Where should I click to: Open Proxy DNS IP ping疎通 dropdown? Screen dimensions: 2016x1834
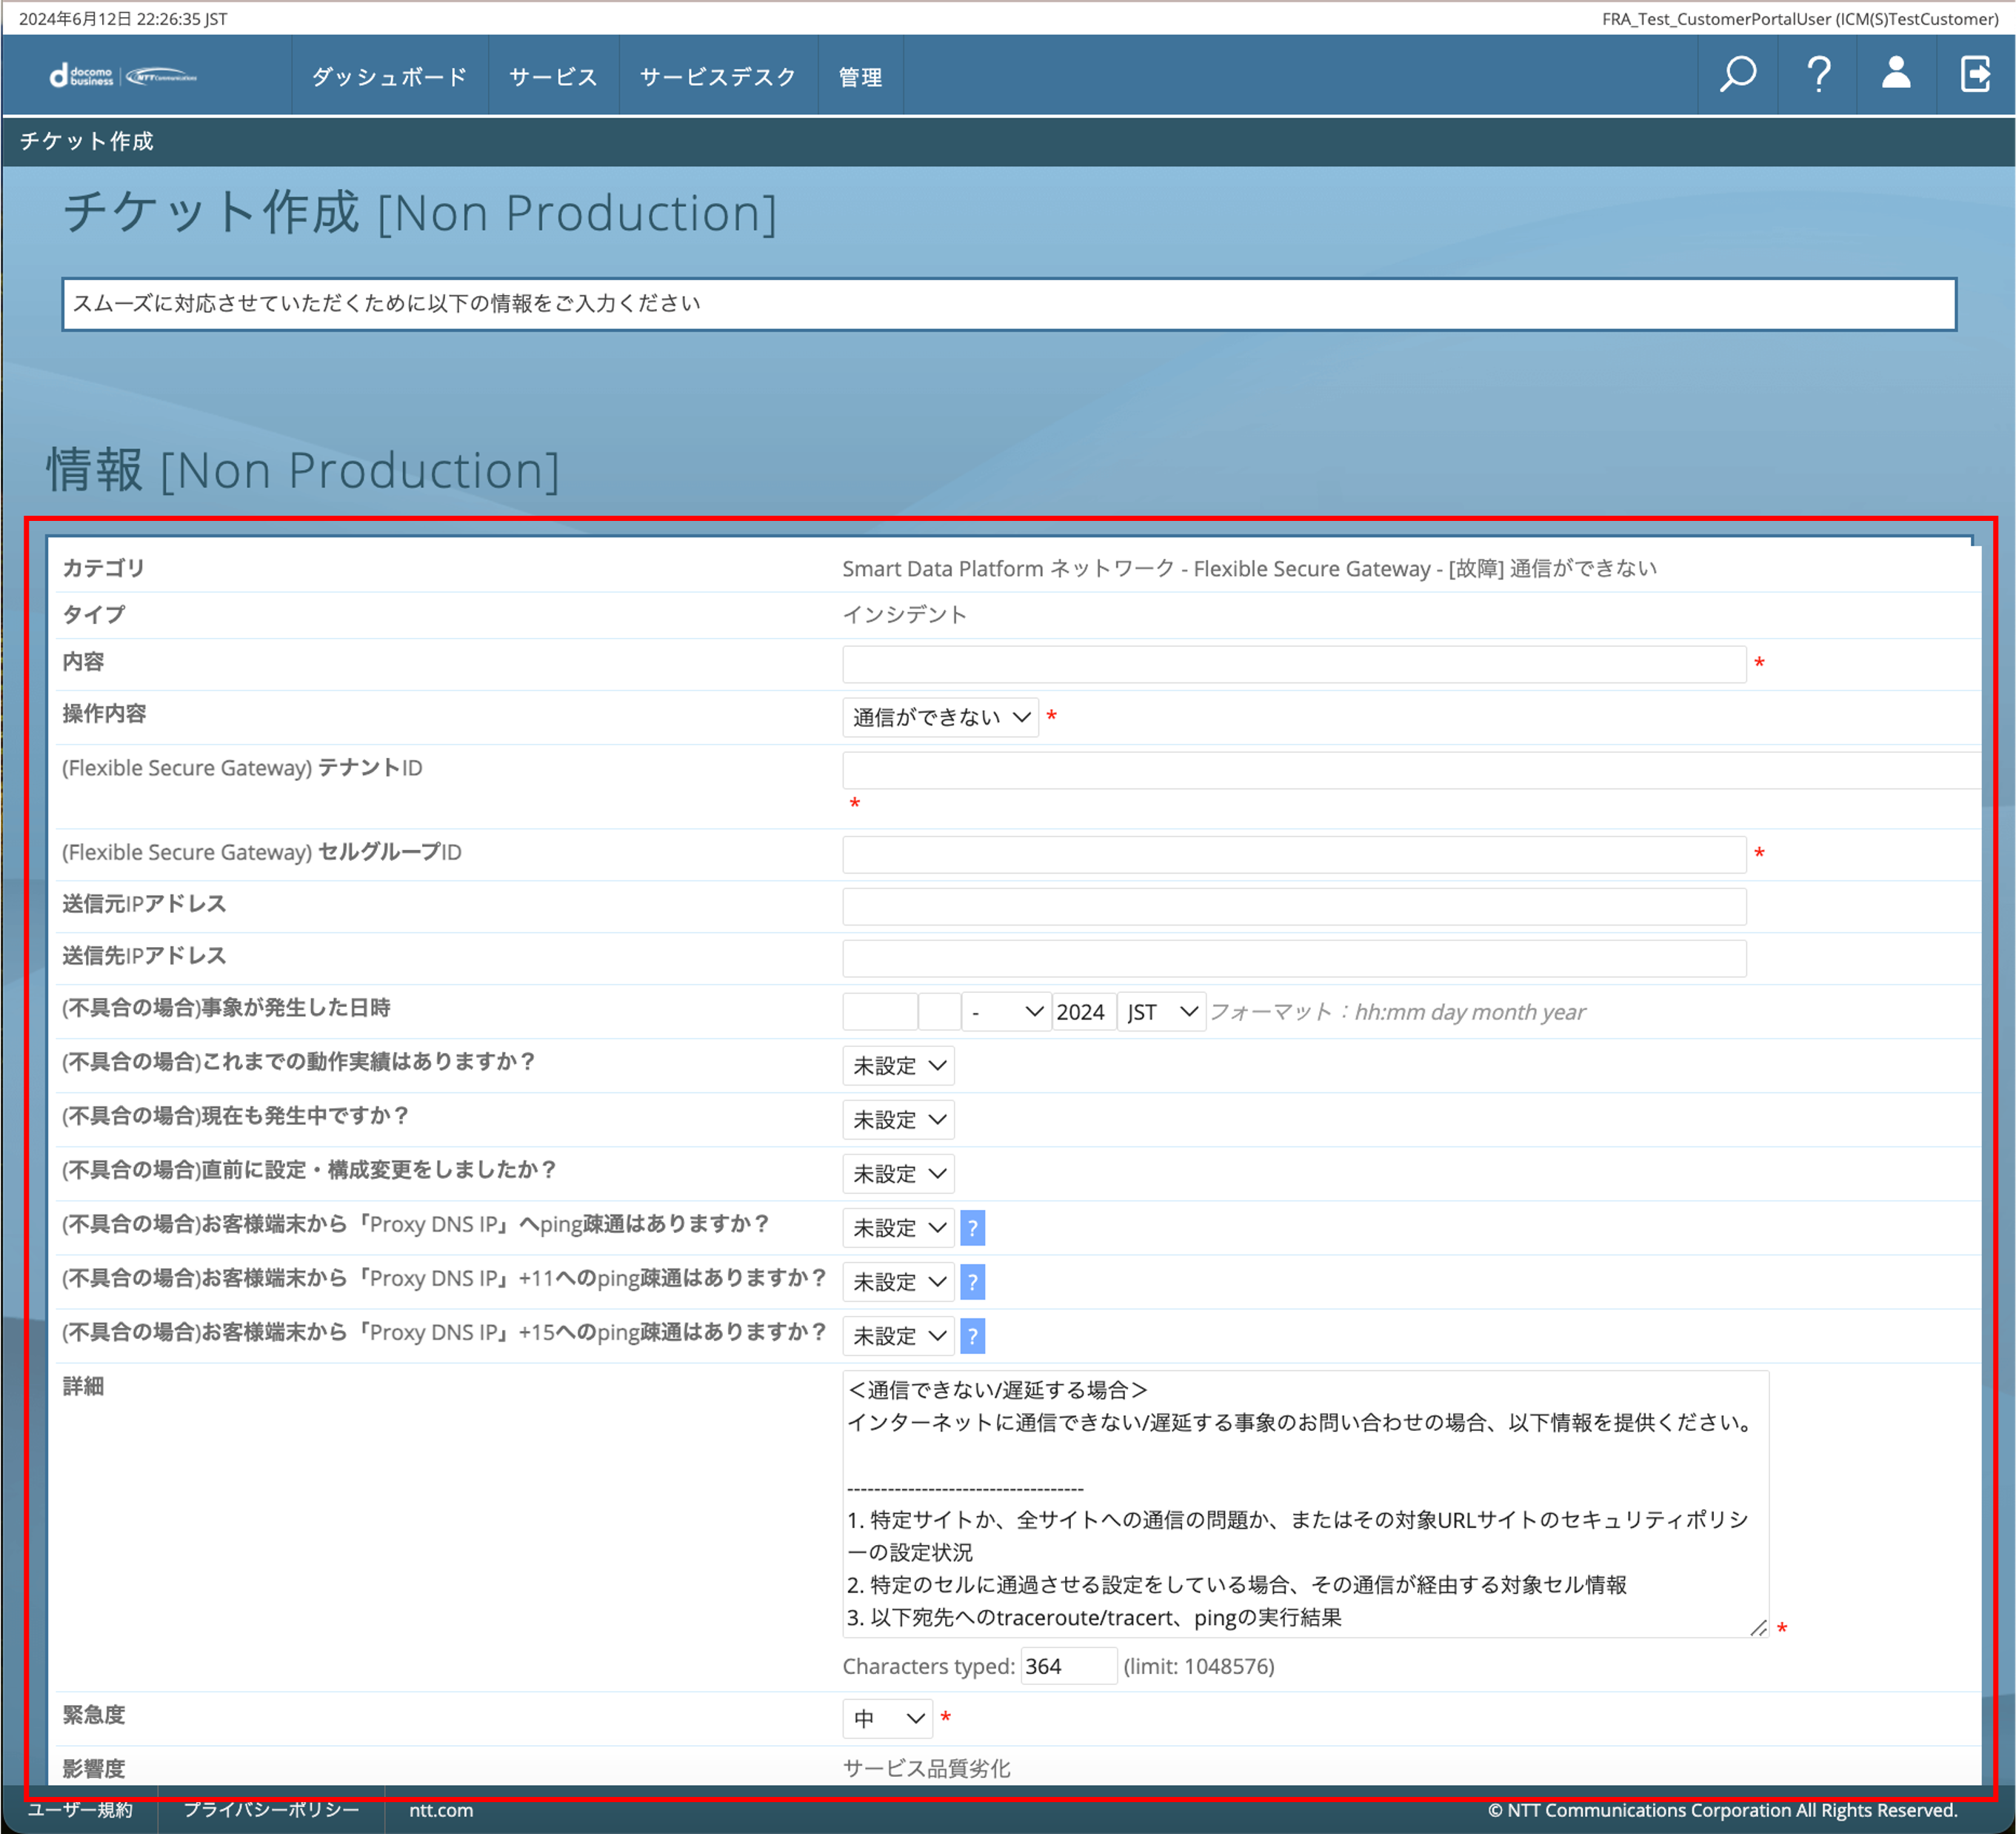point(898,1228)
